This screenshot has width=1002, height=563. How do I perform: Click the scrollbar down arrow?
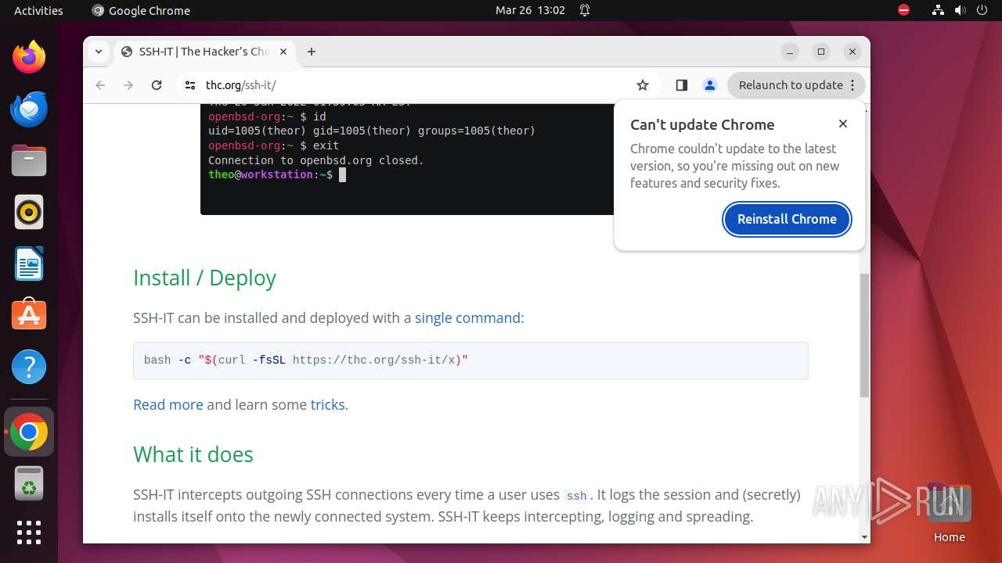tap(864, 537)
